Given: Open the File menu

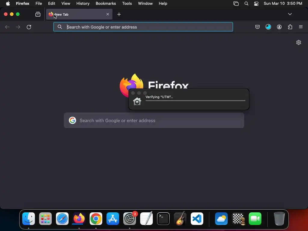Looking at the screenshot, I should point(39,4).
